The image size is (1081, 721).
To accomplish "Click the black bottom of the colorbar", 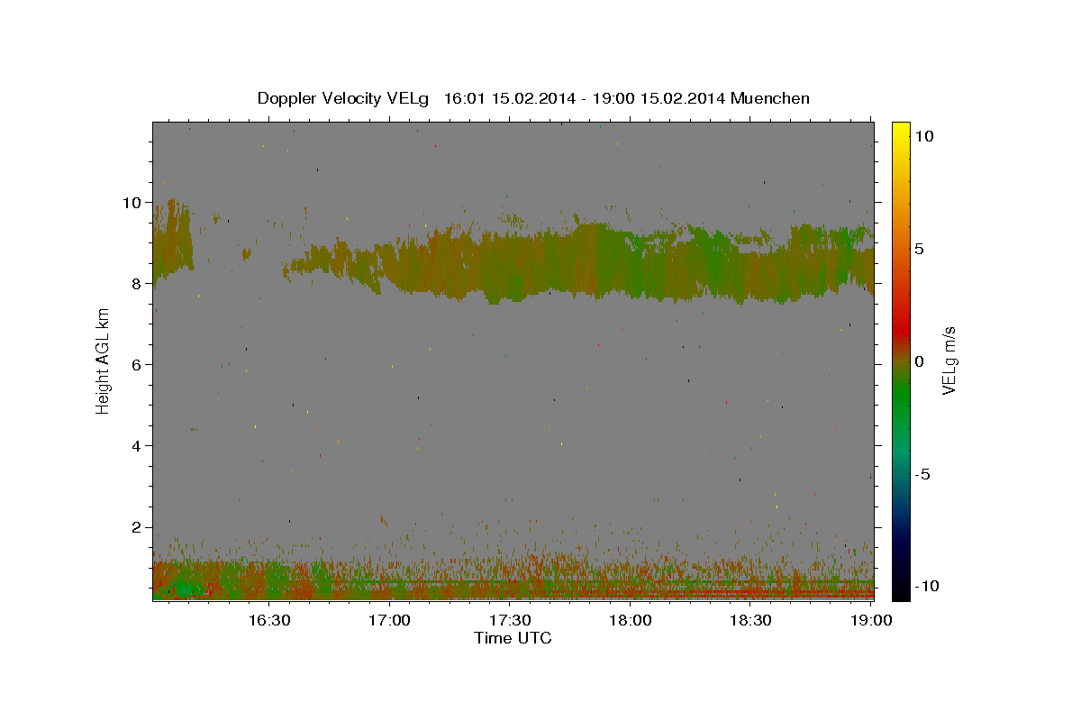I will pos(900,590).
